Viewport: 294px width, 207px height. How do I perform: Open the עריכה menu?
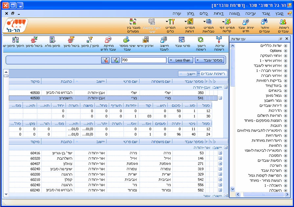pyautogui.click(x=250, y=13)
